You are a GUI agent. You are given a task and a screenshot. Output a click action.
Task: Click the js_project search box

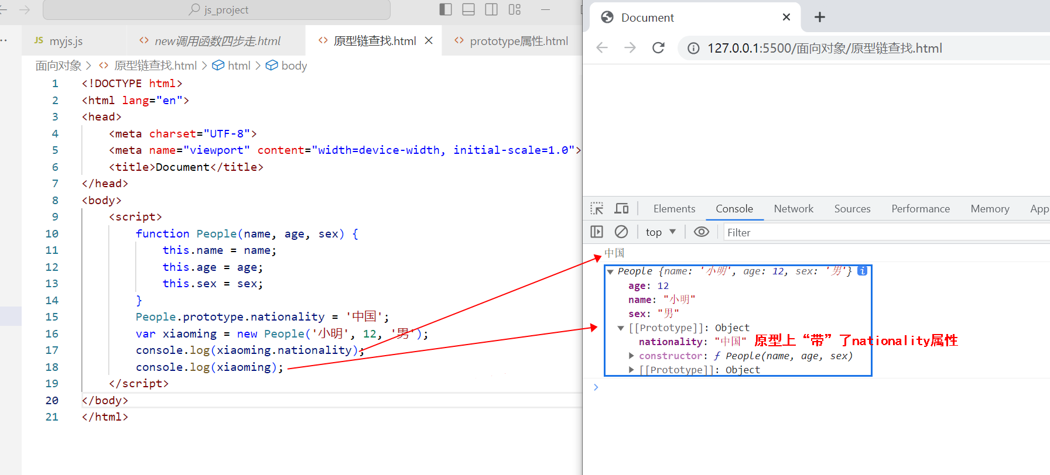click(217, 10)
